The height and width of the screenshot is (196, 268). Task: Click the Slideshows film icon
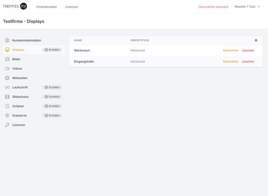(x=7, y=96)
